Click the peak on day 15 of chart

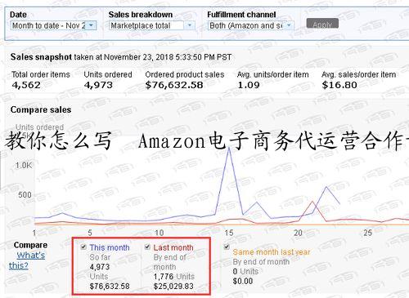229,149
